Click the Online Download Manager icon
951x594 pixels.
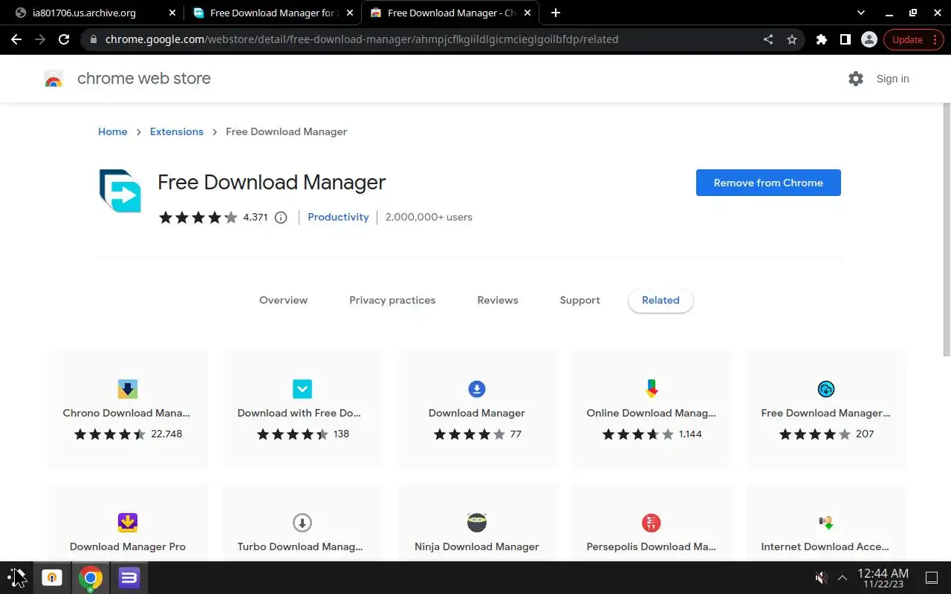(651, 389)
